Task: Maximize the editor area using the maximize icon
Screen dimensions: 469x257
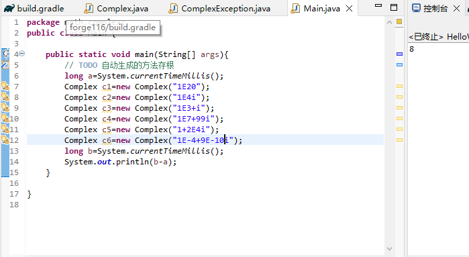Action: 394,7
